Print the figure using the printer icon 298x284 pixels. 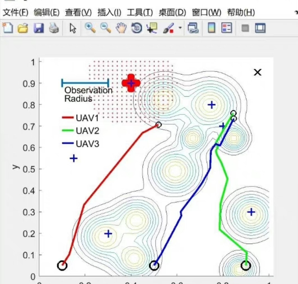[x=54, y=28]
